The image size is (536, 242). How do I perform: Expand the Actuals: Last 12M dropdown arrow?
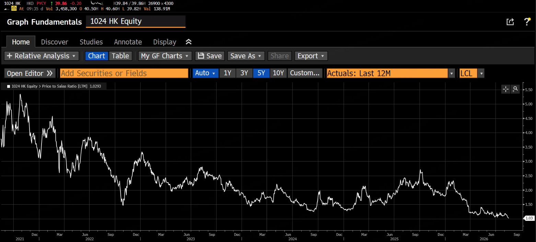[452, 73]
